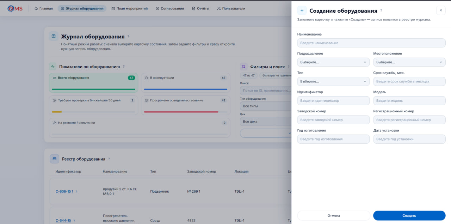Open the Пользователи section
Screen dimensions: 451x224
231,8
